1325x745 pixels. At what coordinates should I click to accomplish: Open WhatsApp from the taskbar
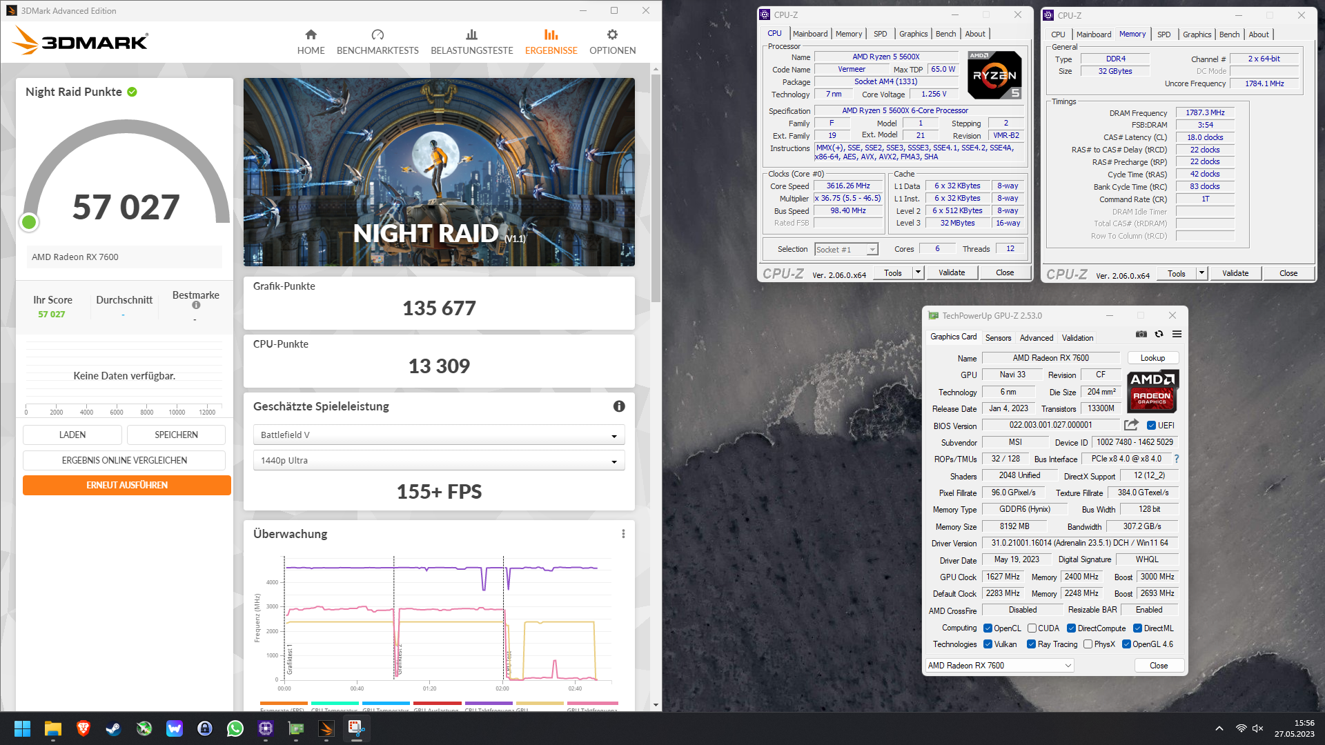coord(235,728)
